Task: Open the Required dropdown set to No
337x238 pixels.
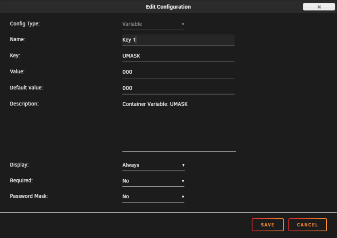Action: pyautogui.click(x=153, y=181)
